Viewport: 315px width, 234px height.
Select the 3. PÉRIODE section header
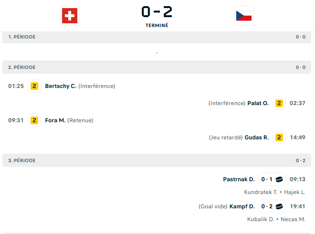point(157,160)
